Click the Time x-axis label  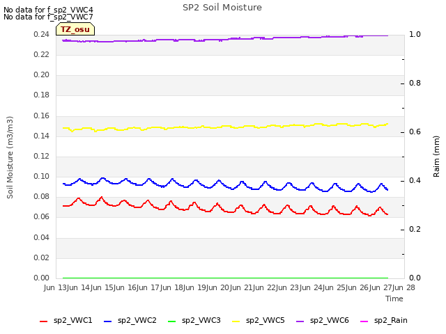click(394, 299)
